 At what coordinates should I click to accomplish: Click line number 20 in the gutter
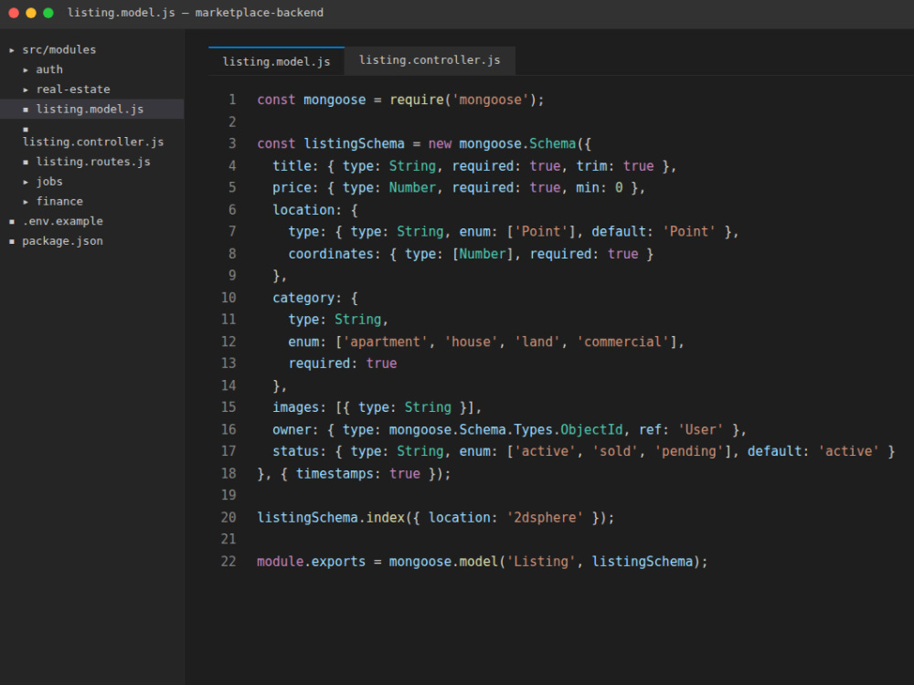[x=228, y=517]
